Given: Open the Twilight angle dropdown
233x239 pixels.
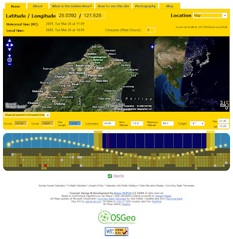Looking at the screenshot, I should pyautogui.click(x=197, y=124).
